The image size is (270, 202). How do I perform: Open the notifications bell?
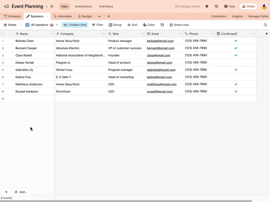(x=206, y=6)
